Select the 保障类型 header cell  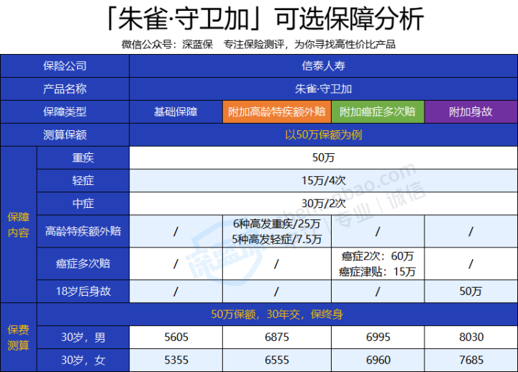[65, 112]
